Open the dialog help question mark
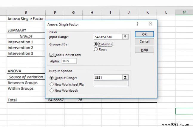 click(138, 24)
